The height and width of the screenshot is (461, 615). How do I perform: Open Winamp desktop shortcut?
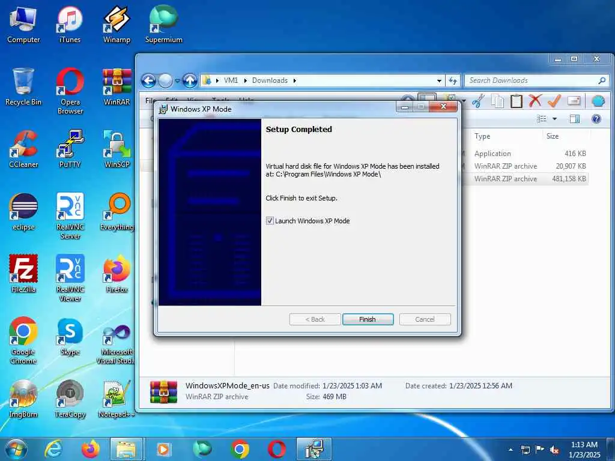(x=117, y=25)
